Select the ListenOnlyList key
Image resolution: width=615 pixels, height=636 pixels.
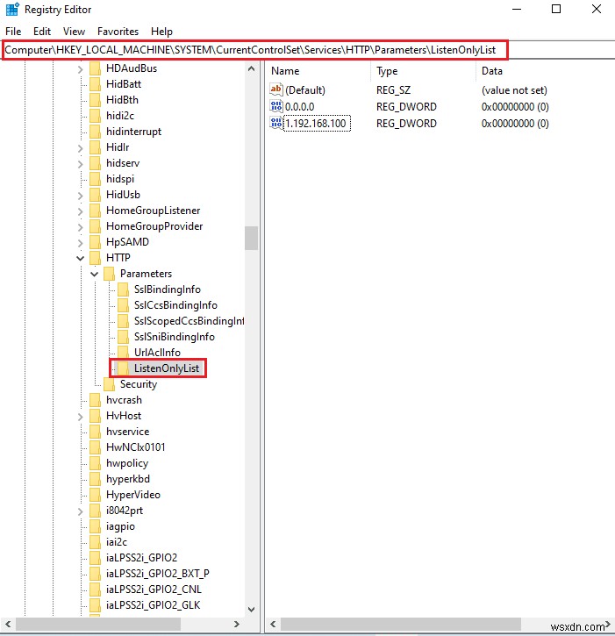[167, 368]
